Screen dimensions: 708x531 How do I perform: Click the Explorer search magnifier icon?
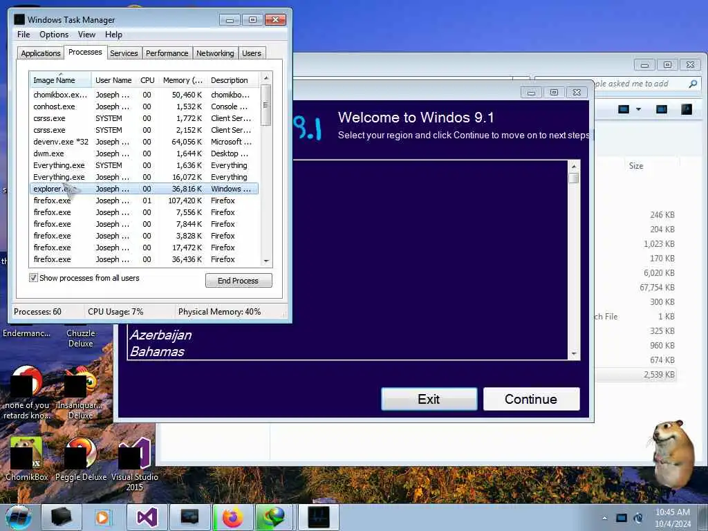tap(693, 84)
